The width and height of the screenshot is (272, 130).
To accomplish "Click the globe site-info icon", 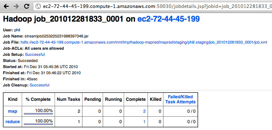I will [38, 6].
